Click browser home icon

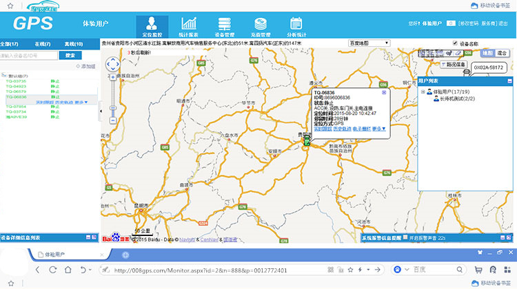[68, 270]
